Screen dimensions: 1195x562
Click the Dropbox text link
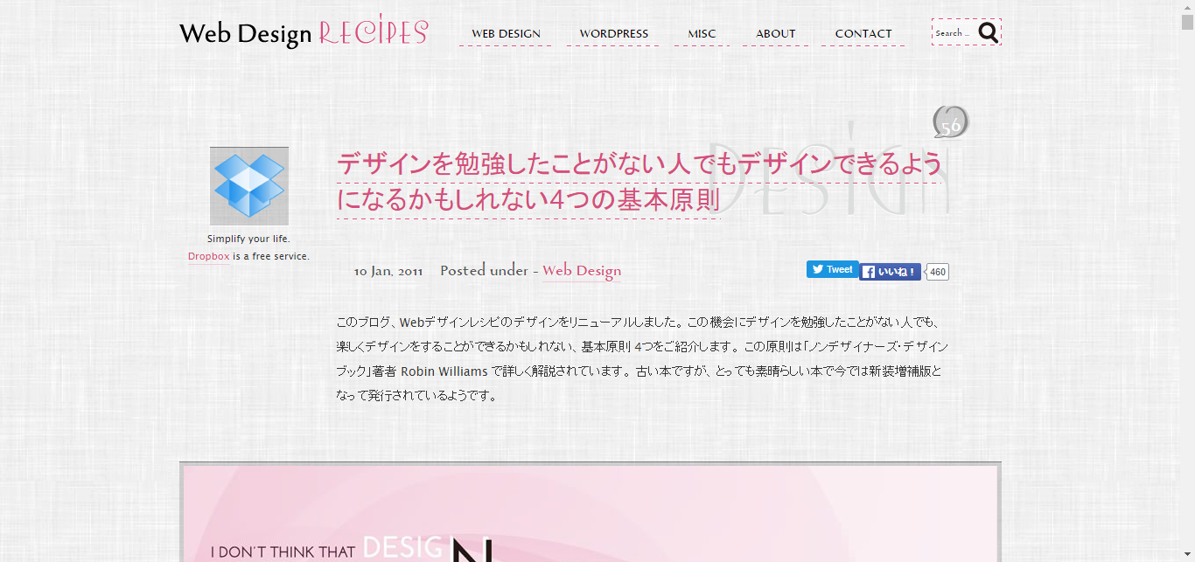209,256
